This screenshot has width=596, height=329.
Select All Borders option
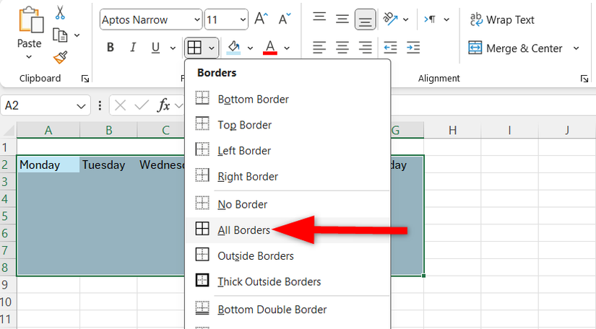tap(288, 230)
